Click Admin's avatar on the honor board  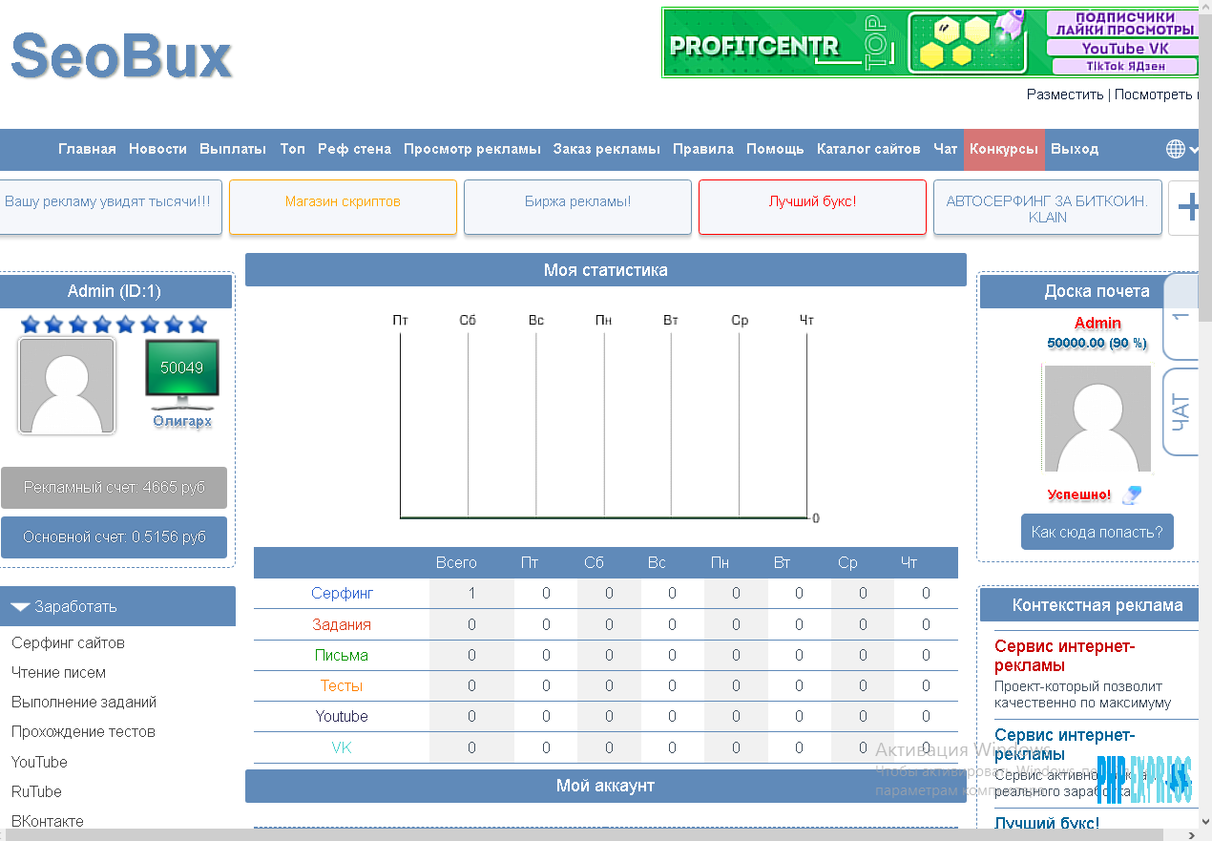tap(1097, 418)
